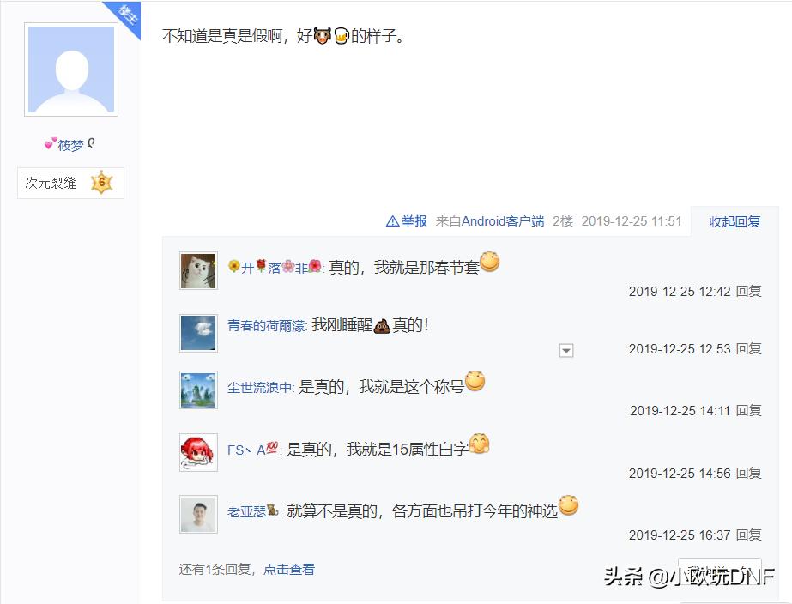The image size is (792, 604).
Task: Open the white cat avatar commenter
Action: pos(198,271)
